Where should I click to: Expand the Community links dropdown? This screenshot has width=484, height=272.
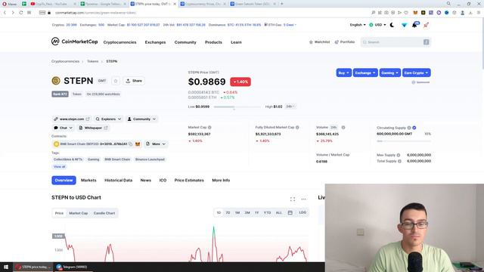141,119
